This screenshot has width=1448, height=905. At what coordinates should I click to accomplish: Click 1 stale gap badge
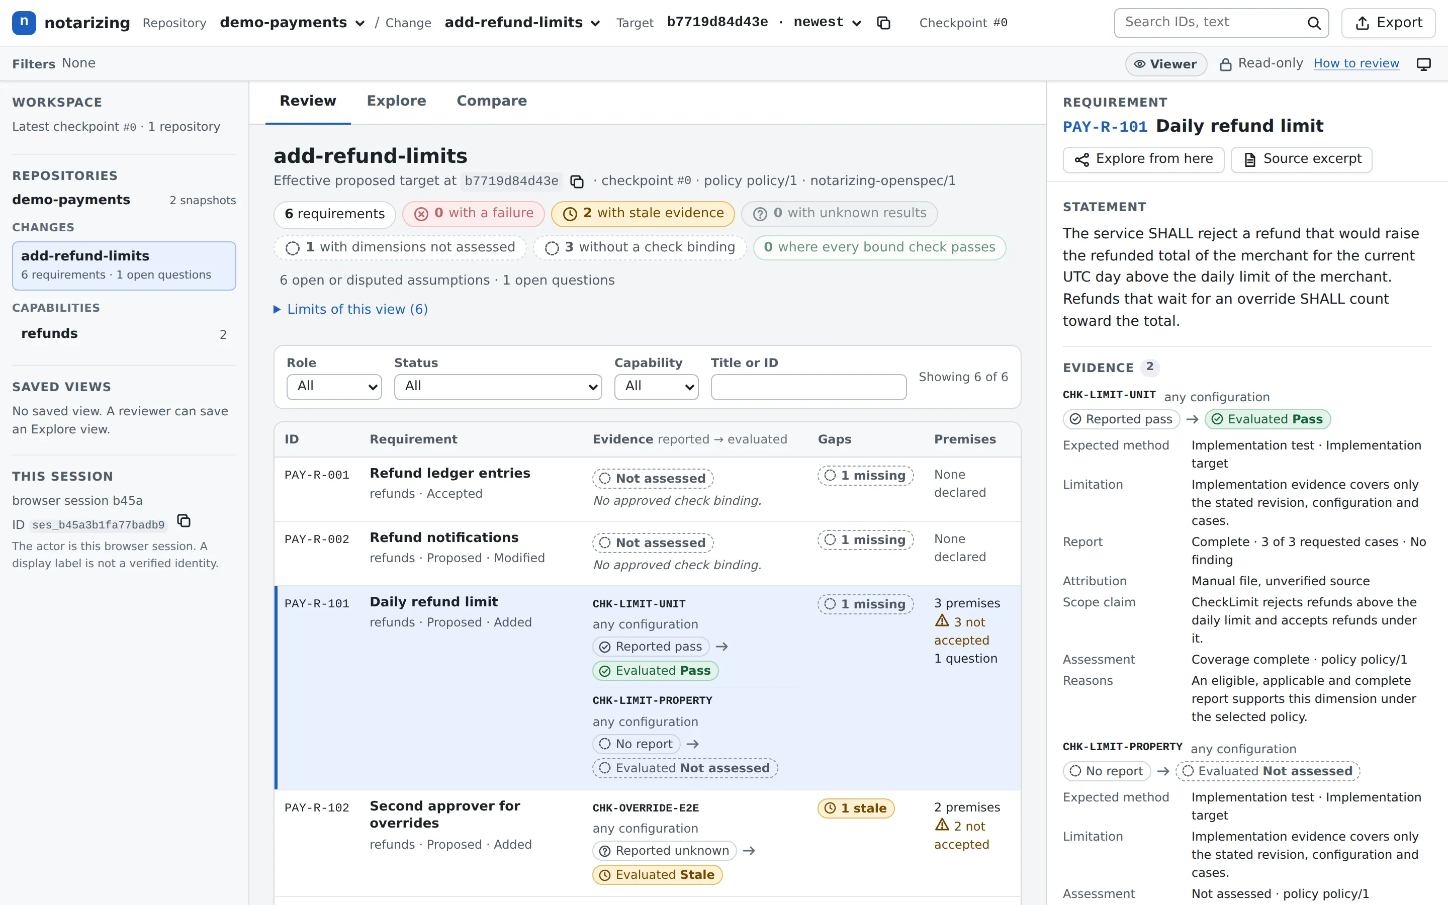pyautogui.click(x=856, y=808)
